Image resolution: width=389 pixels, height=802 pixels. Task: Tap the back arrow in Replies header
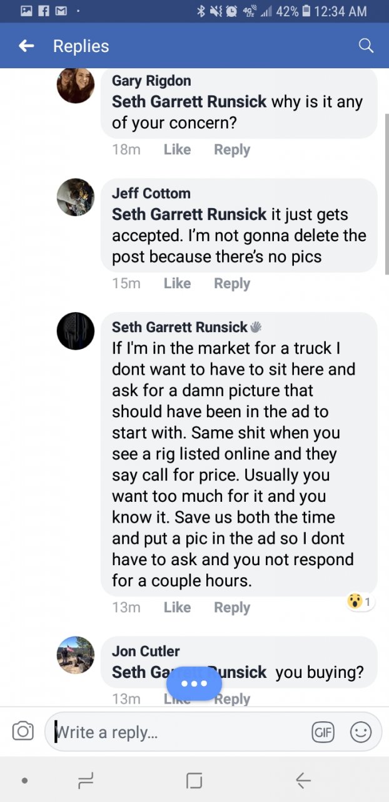[x=26, y=46]
